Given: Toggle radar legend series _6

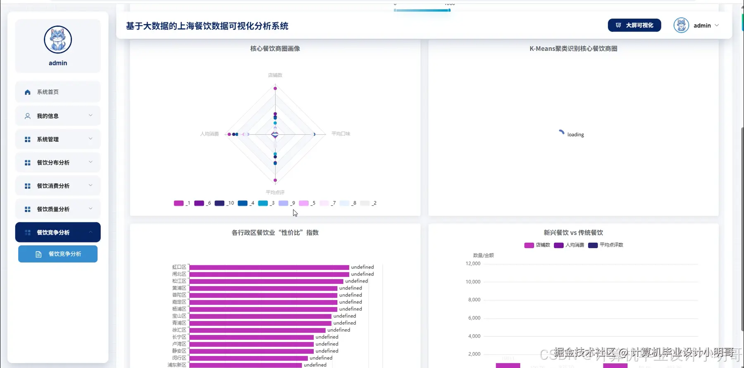Looking at the screenshot, I should click(203, 203).
